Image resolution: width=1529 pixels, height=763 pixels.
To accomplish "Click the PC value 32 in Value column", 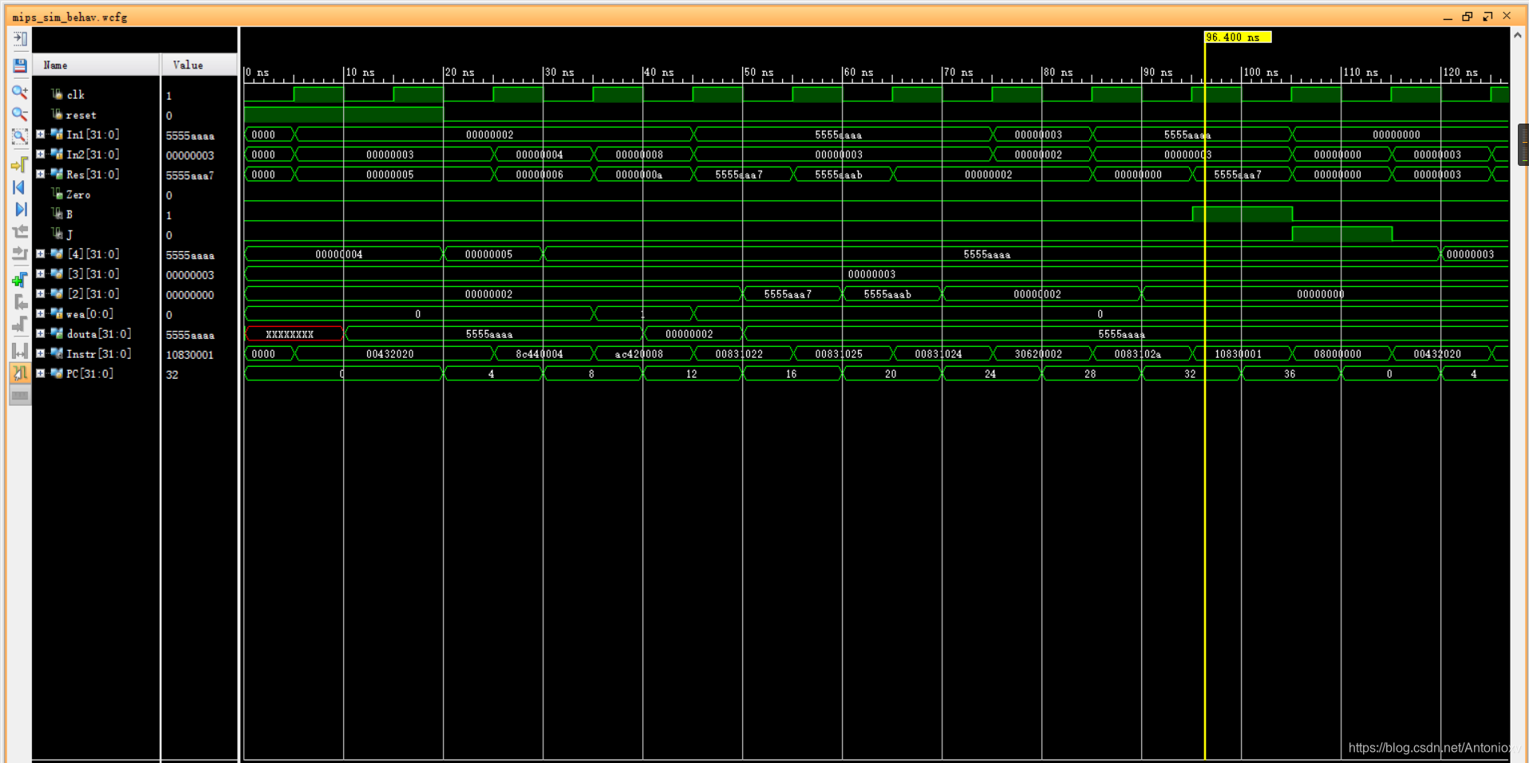I will pos(172,375).
